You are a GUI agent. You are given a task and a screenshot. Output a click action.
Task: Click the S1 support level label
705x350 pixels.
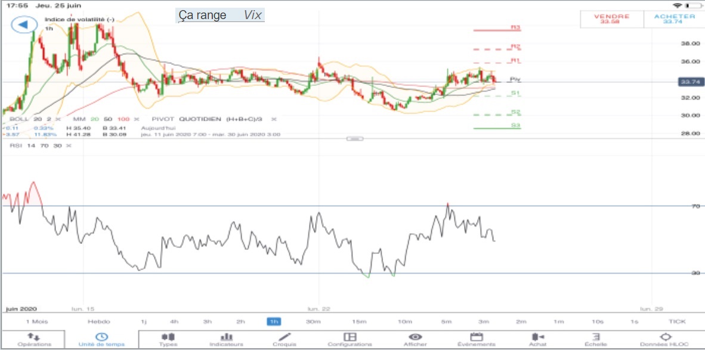[516, 93]
